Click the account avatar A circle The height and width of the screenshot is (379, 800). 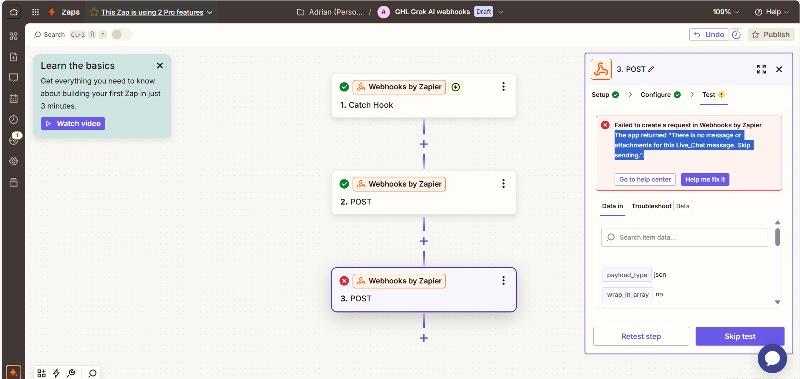point(384,12)
